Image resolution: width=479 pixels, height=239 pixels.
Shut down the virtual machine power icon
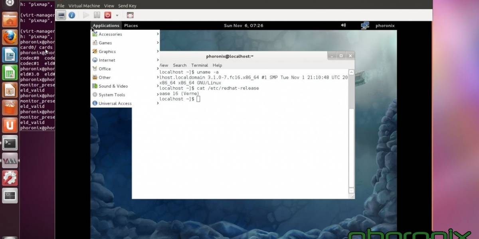coord(107,15)
